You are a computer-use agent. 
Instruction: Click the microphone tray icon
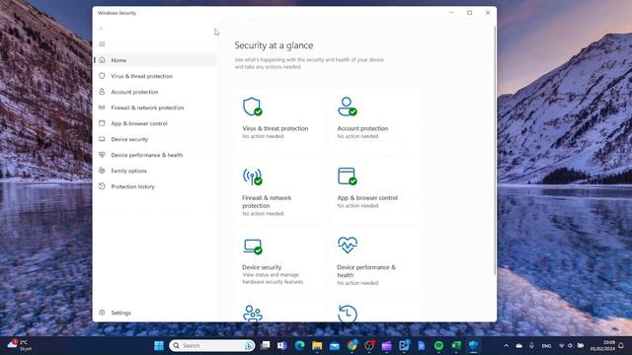[x=531, y=345]
